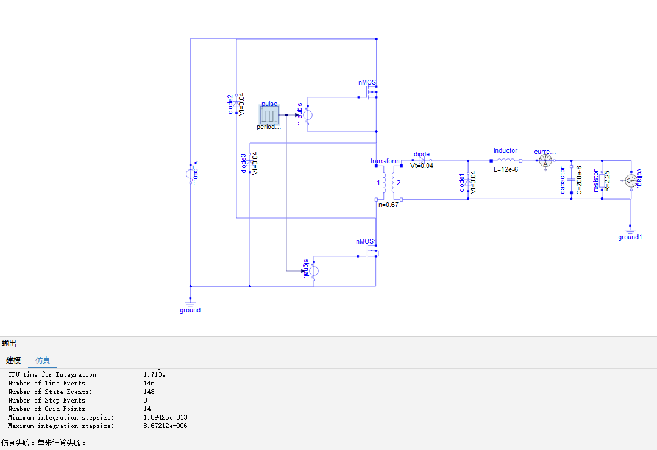Image resolution: width=657 pixels, height=450 pixels.
Task: Select the ground1 symbol
Action: click(x=630, y=230)
